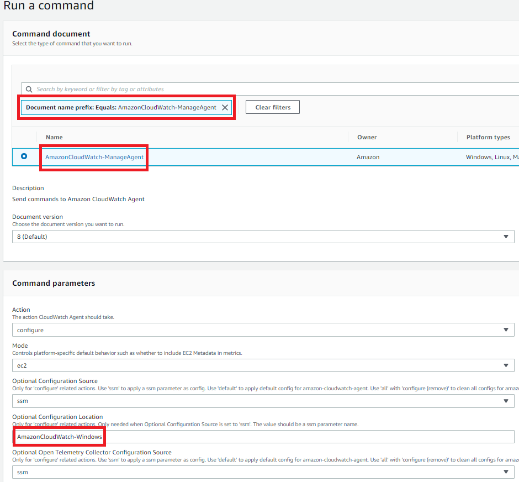
Task: Click the Clear filters button
Action: click(x=272, y=107)
